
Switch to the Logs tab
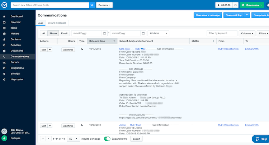[41, 23]
